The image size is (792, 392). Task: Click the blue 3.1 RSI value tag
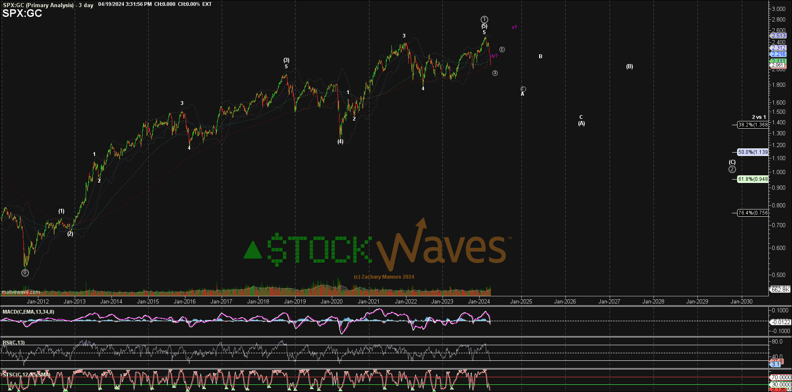[x=776, y=365]
